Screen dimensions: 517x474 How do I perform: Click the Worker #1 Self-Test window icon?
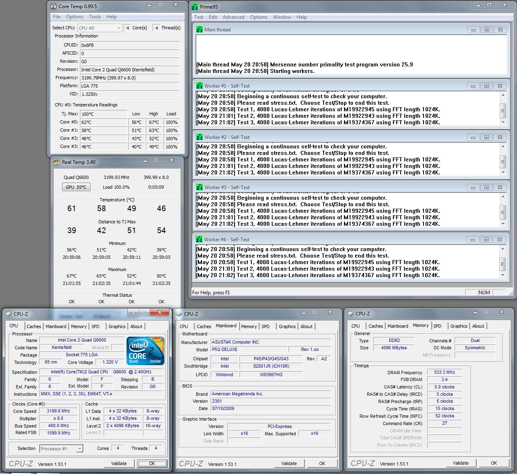point(200,86)
